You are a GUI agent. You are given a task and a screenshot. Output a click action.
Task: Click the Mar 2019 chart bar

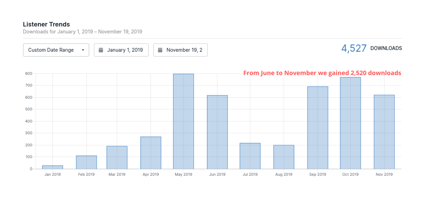[x=117, y=157]
